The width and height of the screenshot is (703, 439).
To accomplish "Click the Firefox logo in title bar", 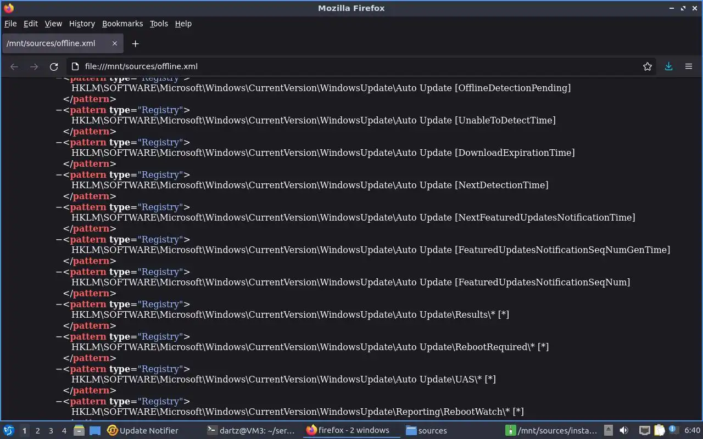I will [x=8, y=8].
